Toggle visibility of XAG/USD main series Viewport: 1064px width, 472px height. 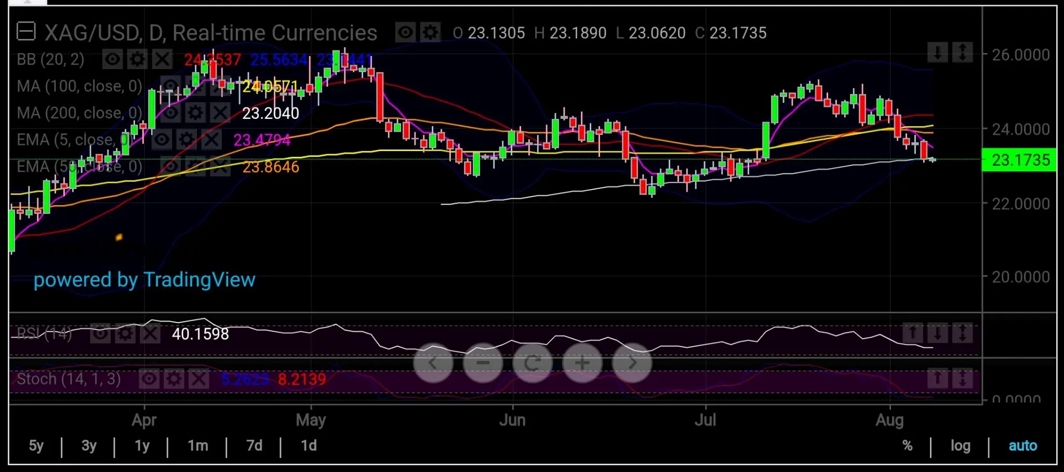click(405, 33)
